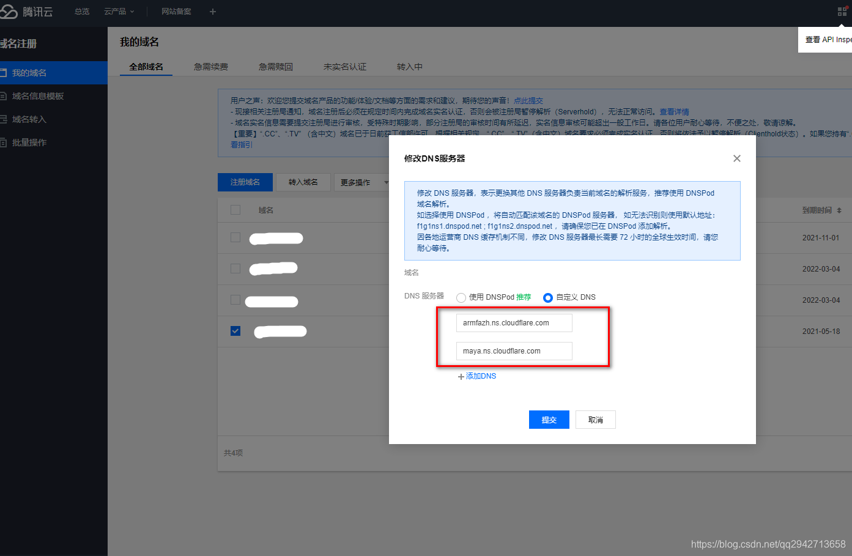Open 总览 in top navigation
852x556 pixels.
[82, 12]
